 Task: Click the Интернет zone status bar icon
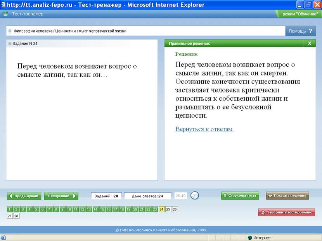[250, 238]
